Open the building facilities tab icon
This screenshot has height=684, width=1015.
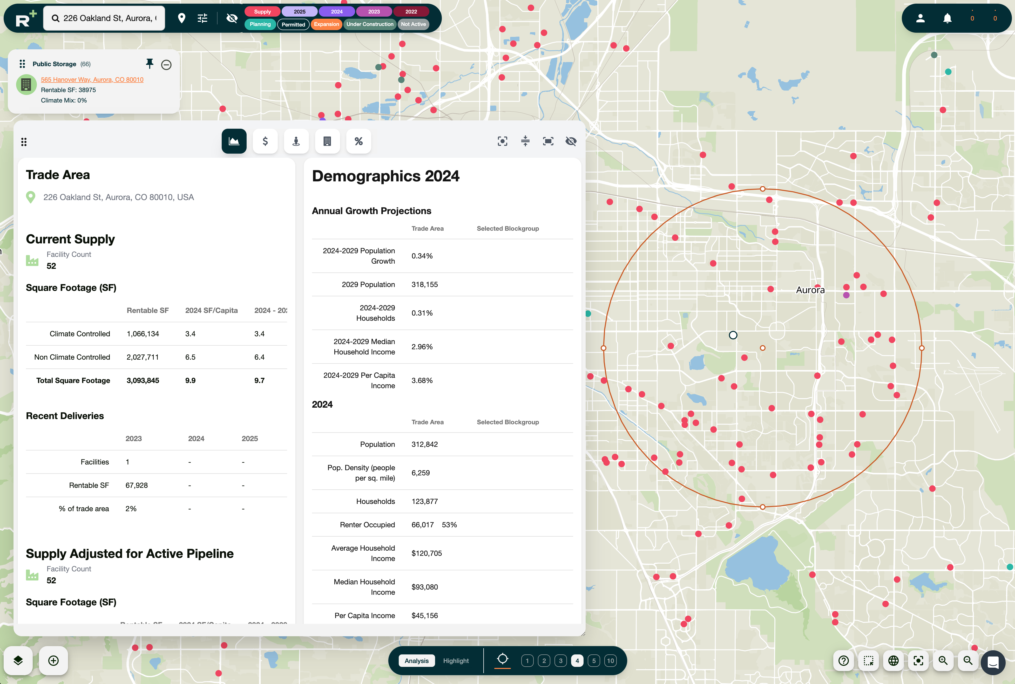tap(327, 141)
